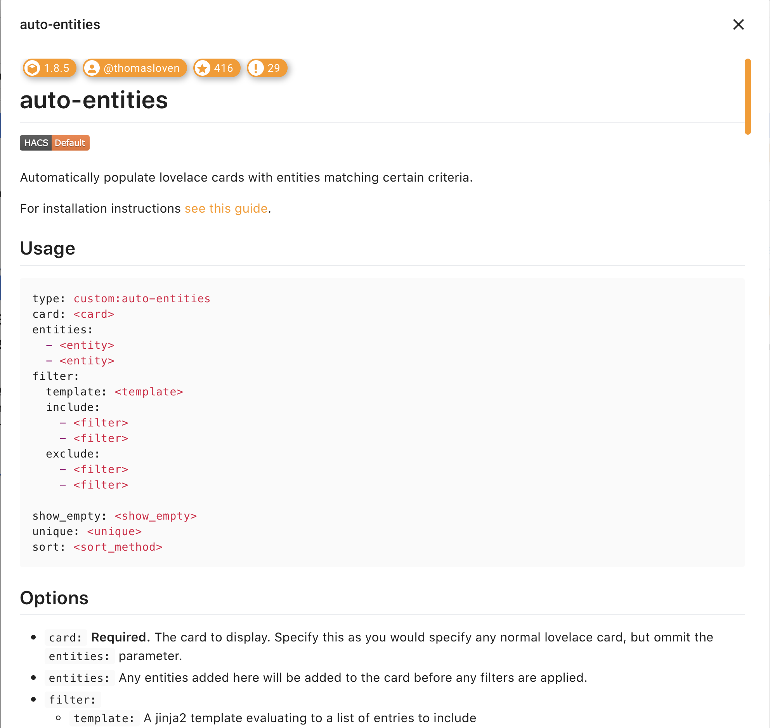Click the exclamation icon on the issues badge
Image resolution: width=770 pixels, height=728 pixels.
(257, 68)
